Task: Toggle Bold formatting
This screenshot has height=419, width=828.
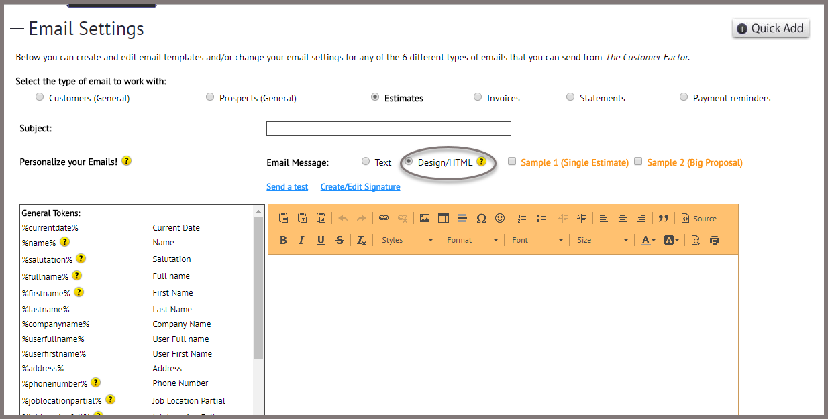Action: pos(283,240)
